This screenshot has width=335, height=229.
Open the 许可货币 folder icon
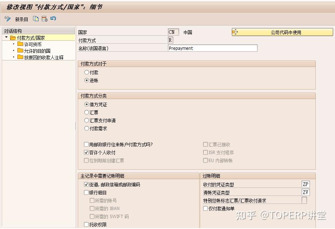tap(20, 44)
